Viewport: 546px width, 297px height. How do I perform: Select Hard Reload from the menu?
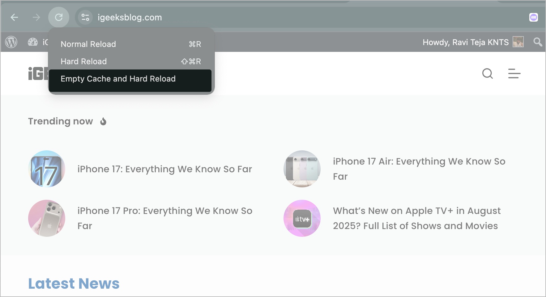[131, 61]
